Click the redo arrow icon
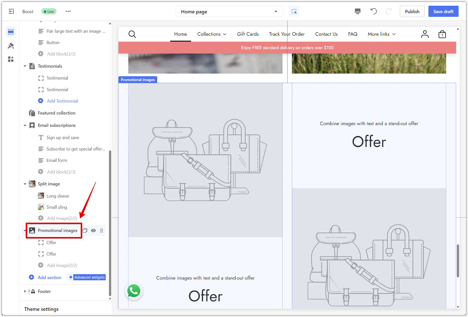 [x=388, y=11]
